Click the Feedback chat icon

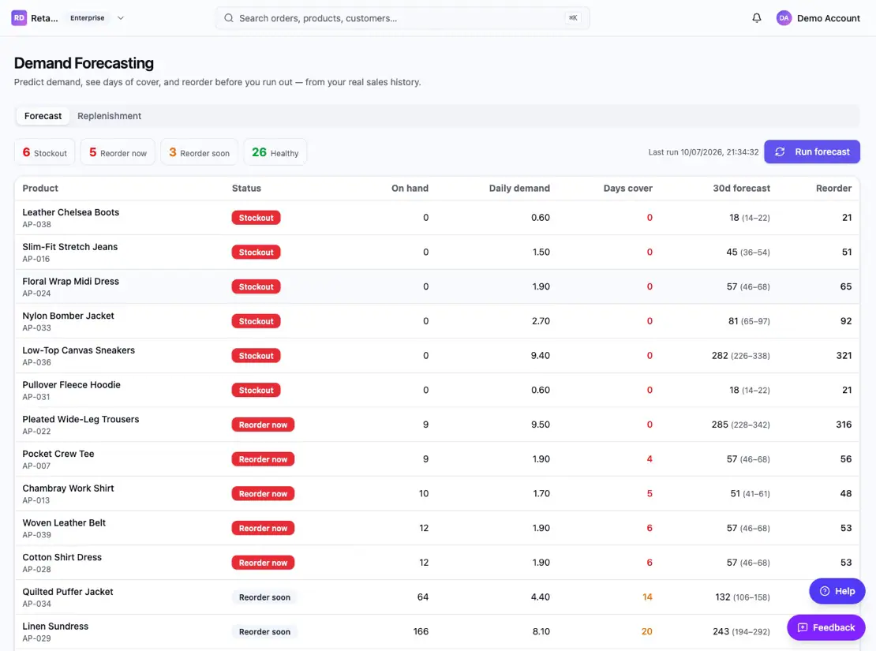(x=803, y=627)
